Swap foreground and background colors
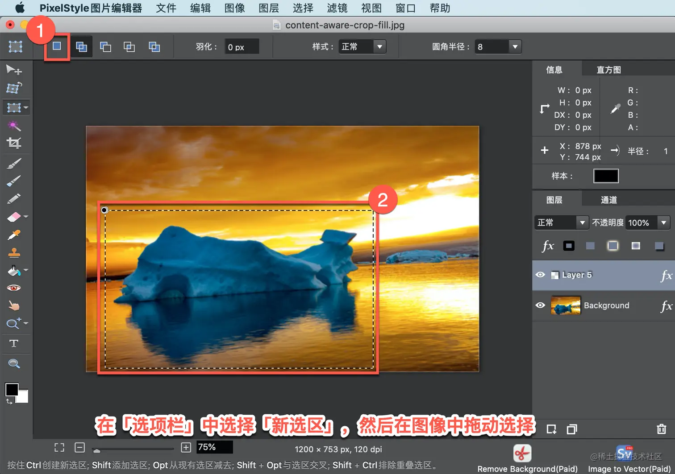The height and width of the screenshot is (474, 675). 9,402
